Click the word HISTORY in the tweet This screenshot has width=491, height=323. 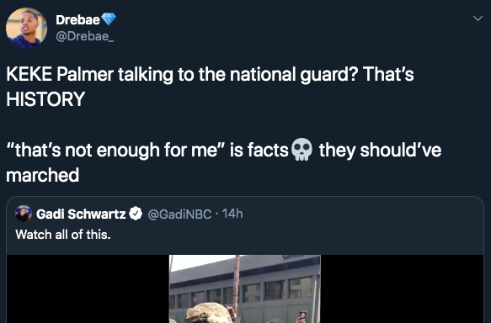pos(45,99)
